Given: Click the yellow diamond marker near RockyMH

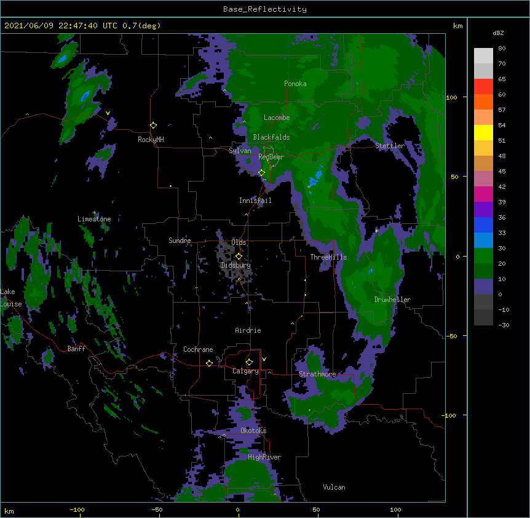Looking at the screenshot, I should [x=154, y=126].
